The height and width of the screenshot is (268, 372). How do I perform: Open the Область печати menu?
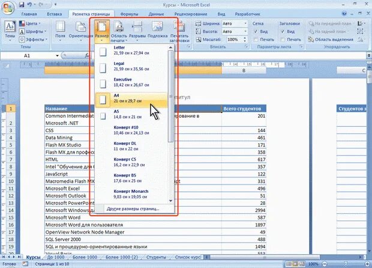pos(119,32)
